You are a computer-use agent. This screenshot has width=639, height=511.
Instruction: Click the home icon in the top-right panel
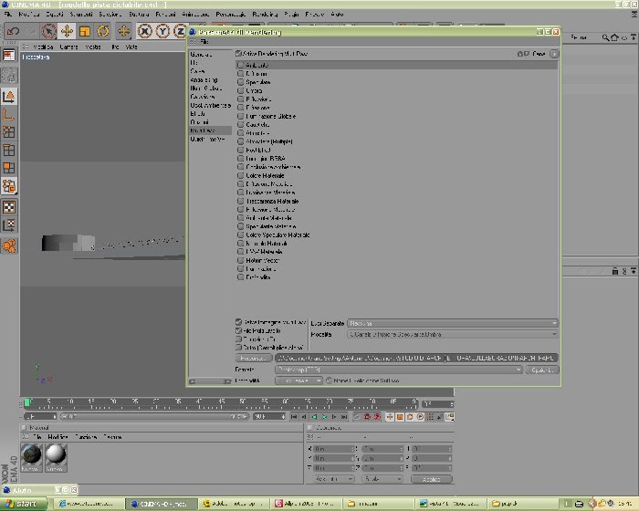614,37
